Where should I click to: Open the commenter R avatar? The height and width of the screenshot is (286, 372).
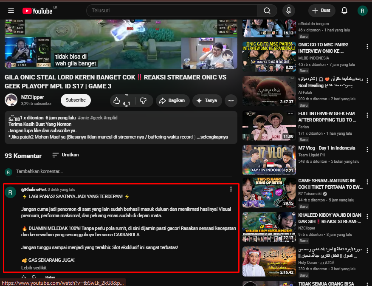coord(11,193)
